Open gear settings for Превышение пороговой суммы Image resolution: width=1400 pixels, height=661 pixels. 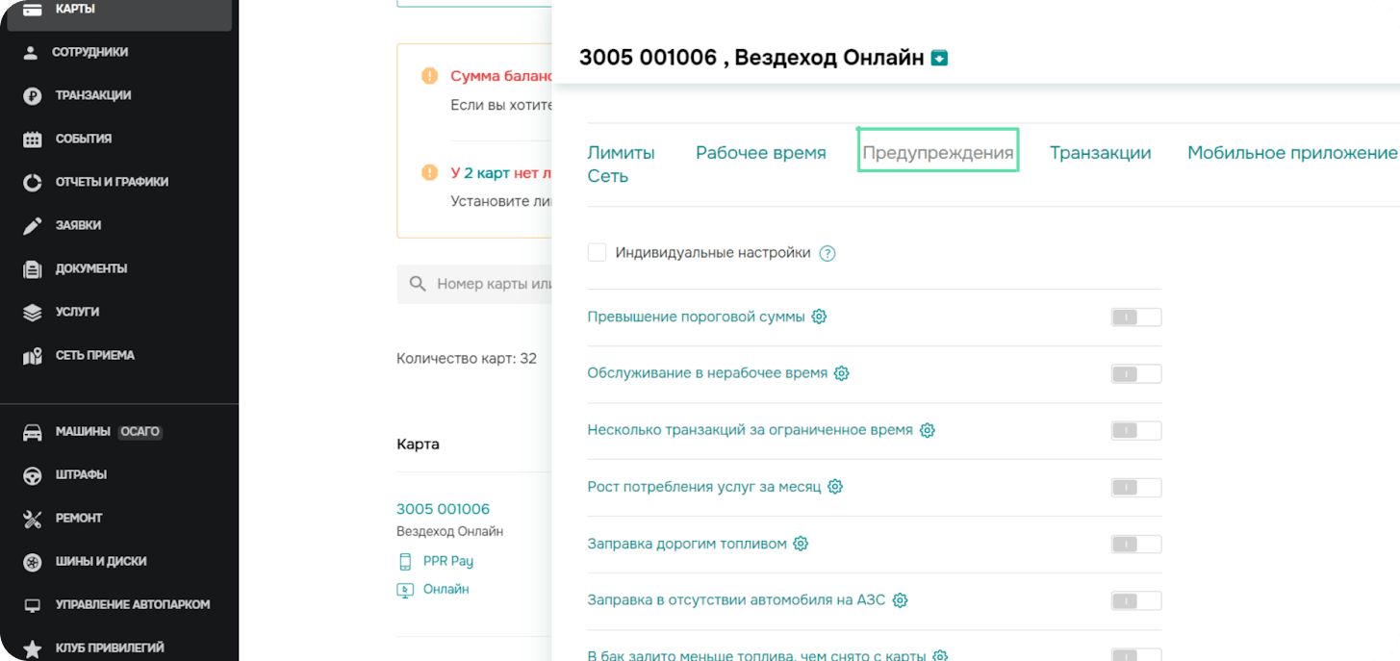[819, 317]
